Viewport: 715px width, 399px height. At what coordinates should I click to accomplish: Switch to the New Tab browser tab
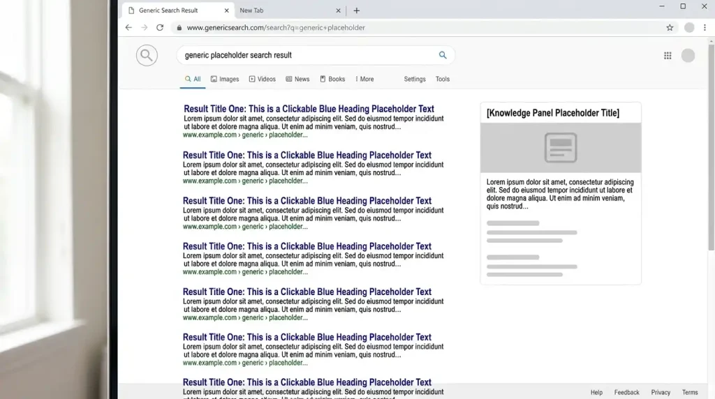coord(290,10)
